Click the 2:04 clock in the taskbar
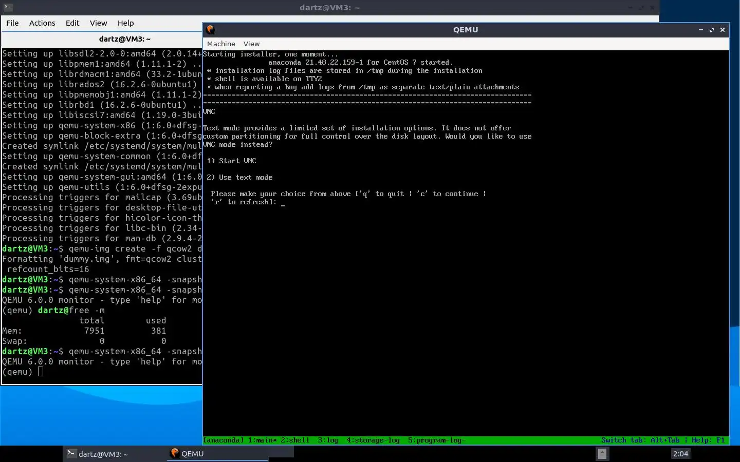The height and width of the screenshot is (462, 740). 680,454
